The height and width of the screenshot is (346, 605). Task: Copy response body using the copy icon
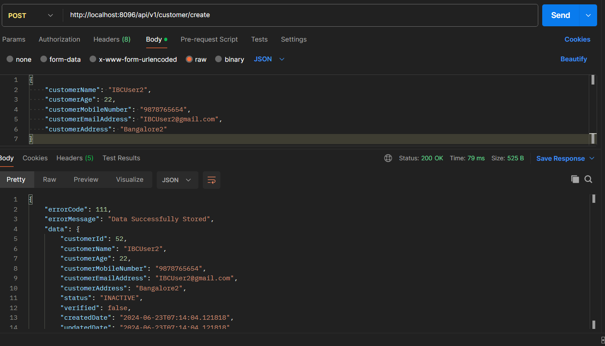575,179
